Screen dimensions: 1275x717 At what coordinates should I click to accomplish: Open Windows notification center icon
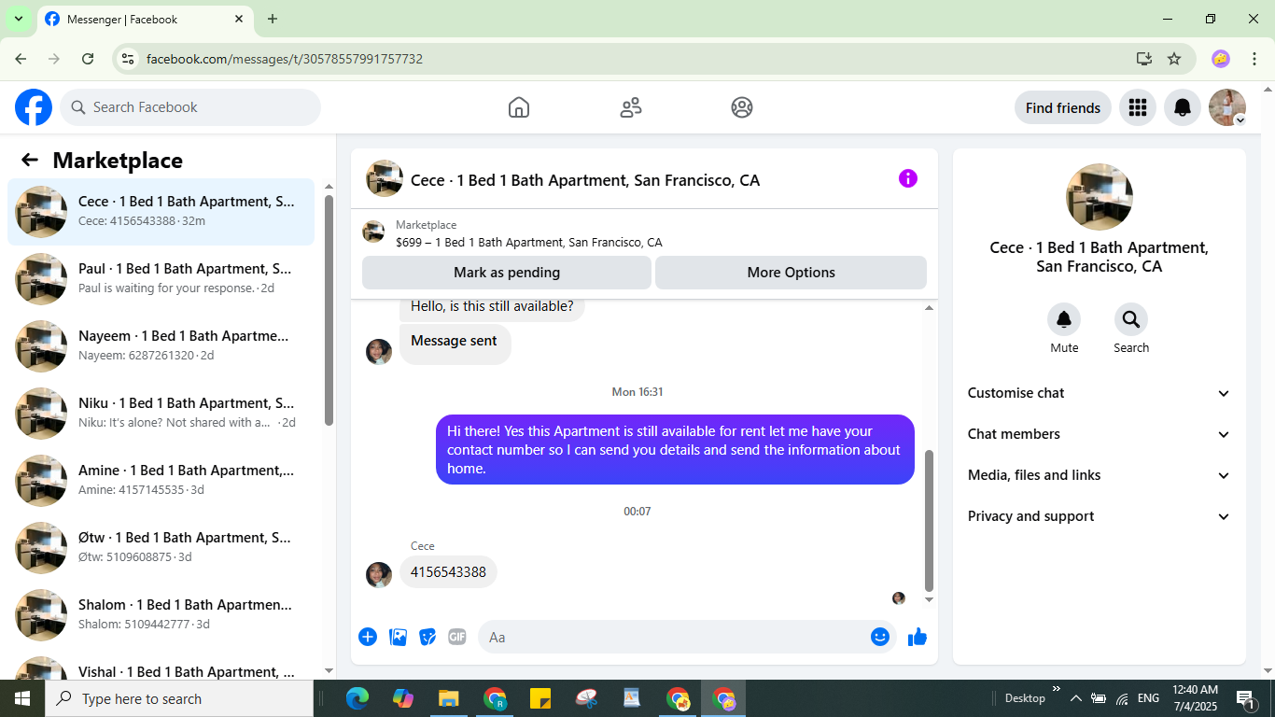[x=1245, y=698]
